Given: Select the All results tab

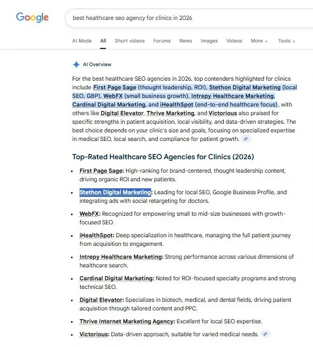Looking at the screenshot, I should 103,41.
